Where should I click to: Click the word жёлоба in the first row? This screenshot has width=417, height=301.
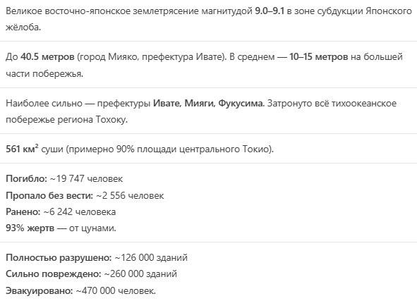pyautogui.click(x=23, y=27)
